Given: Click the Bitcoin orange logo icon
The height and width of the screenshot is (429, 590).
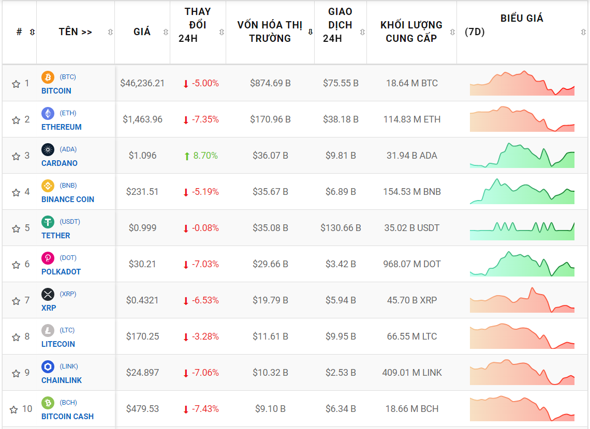Looking at the screenshot, I should point(48,78).
